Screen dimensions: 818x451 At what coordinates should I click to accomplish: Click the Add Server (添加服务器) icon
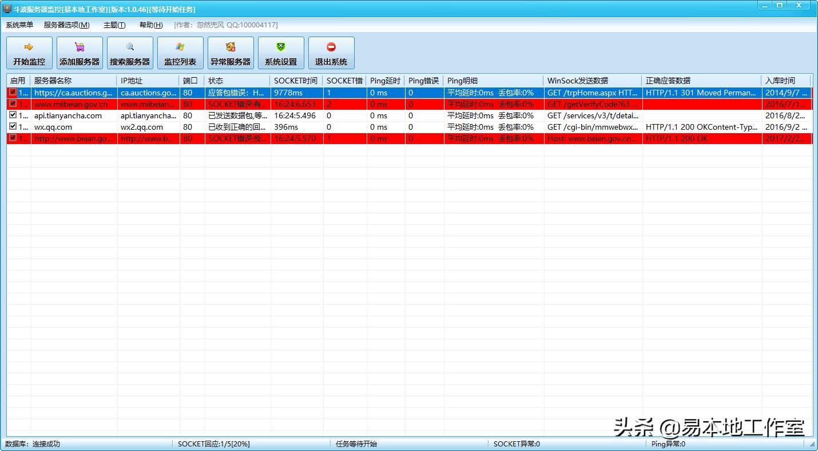pyautogui.click(x=80, y=47)
